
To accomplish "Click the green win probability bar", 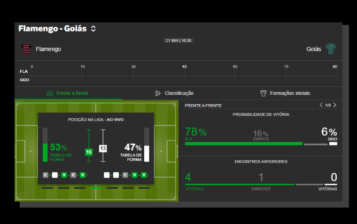I will [x=244, y=144].
